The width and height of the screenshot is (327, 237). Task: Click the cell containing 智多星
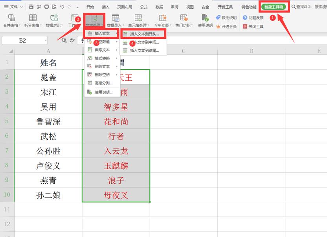click(116, 107)
